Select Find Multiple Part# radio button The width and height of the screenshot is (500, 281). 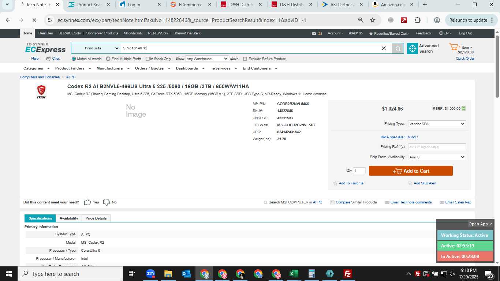pos(108,59)
